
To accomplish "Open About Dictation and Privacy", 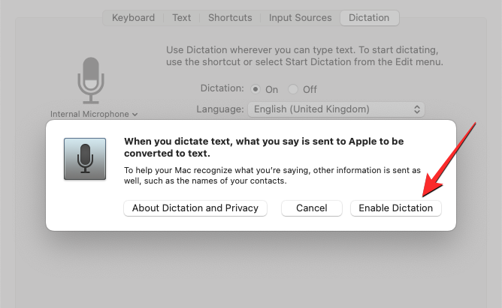I will 195,208.
